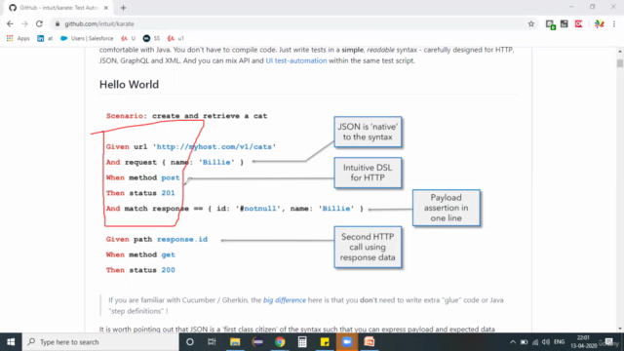Image resolution: width=624 pixels, height=351 pixels.
Task: Click the Hello World heading
Action: (129, 85)
